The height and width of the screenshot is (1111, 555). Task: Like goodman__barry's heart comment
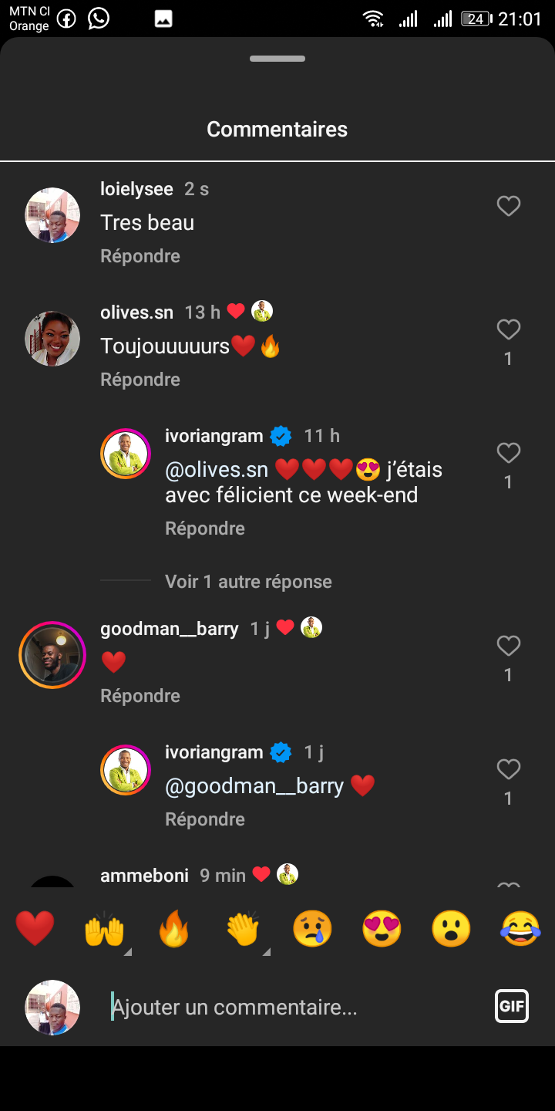pos(508,647)
